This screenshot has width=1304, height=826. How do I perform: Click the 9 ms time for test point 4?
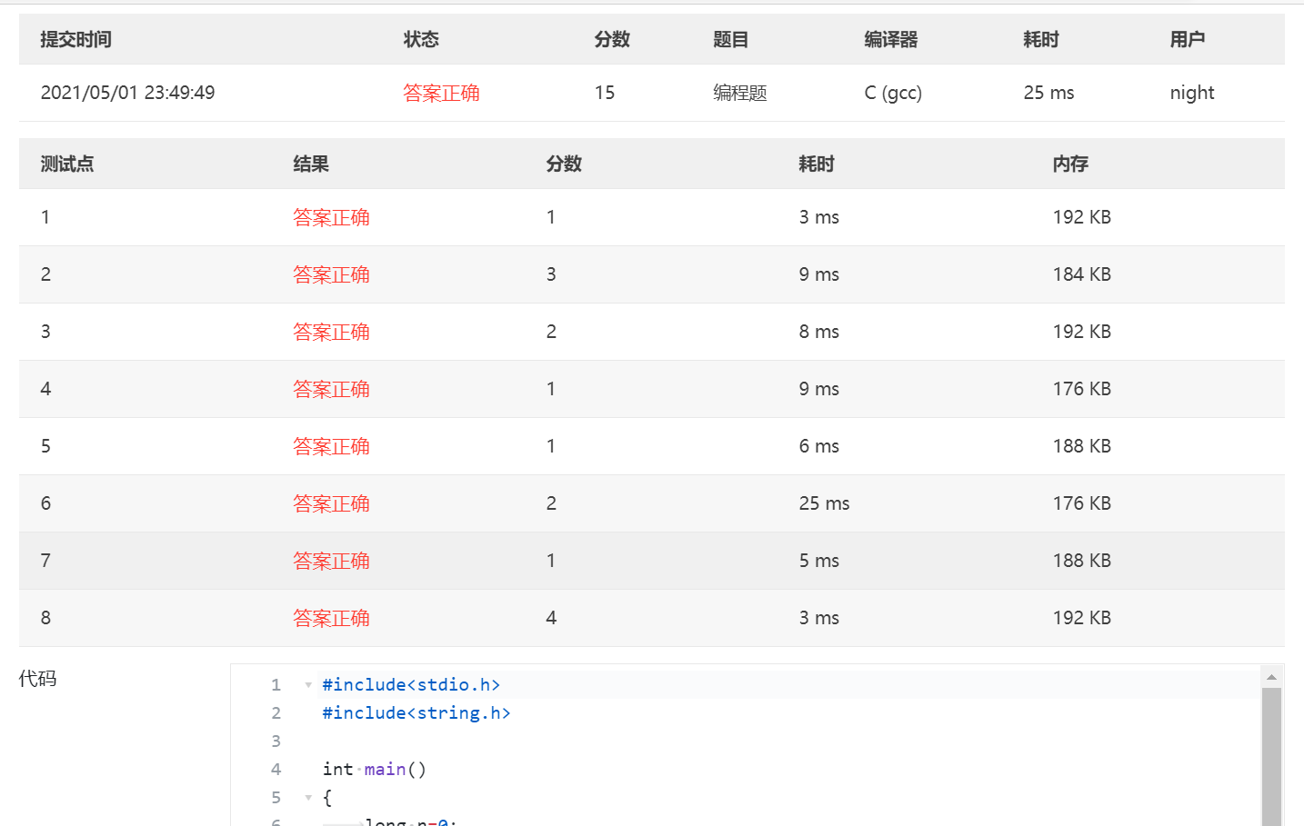tap(819, 389)
